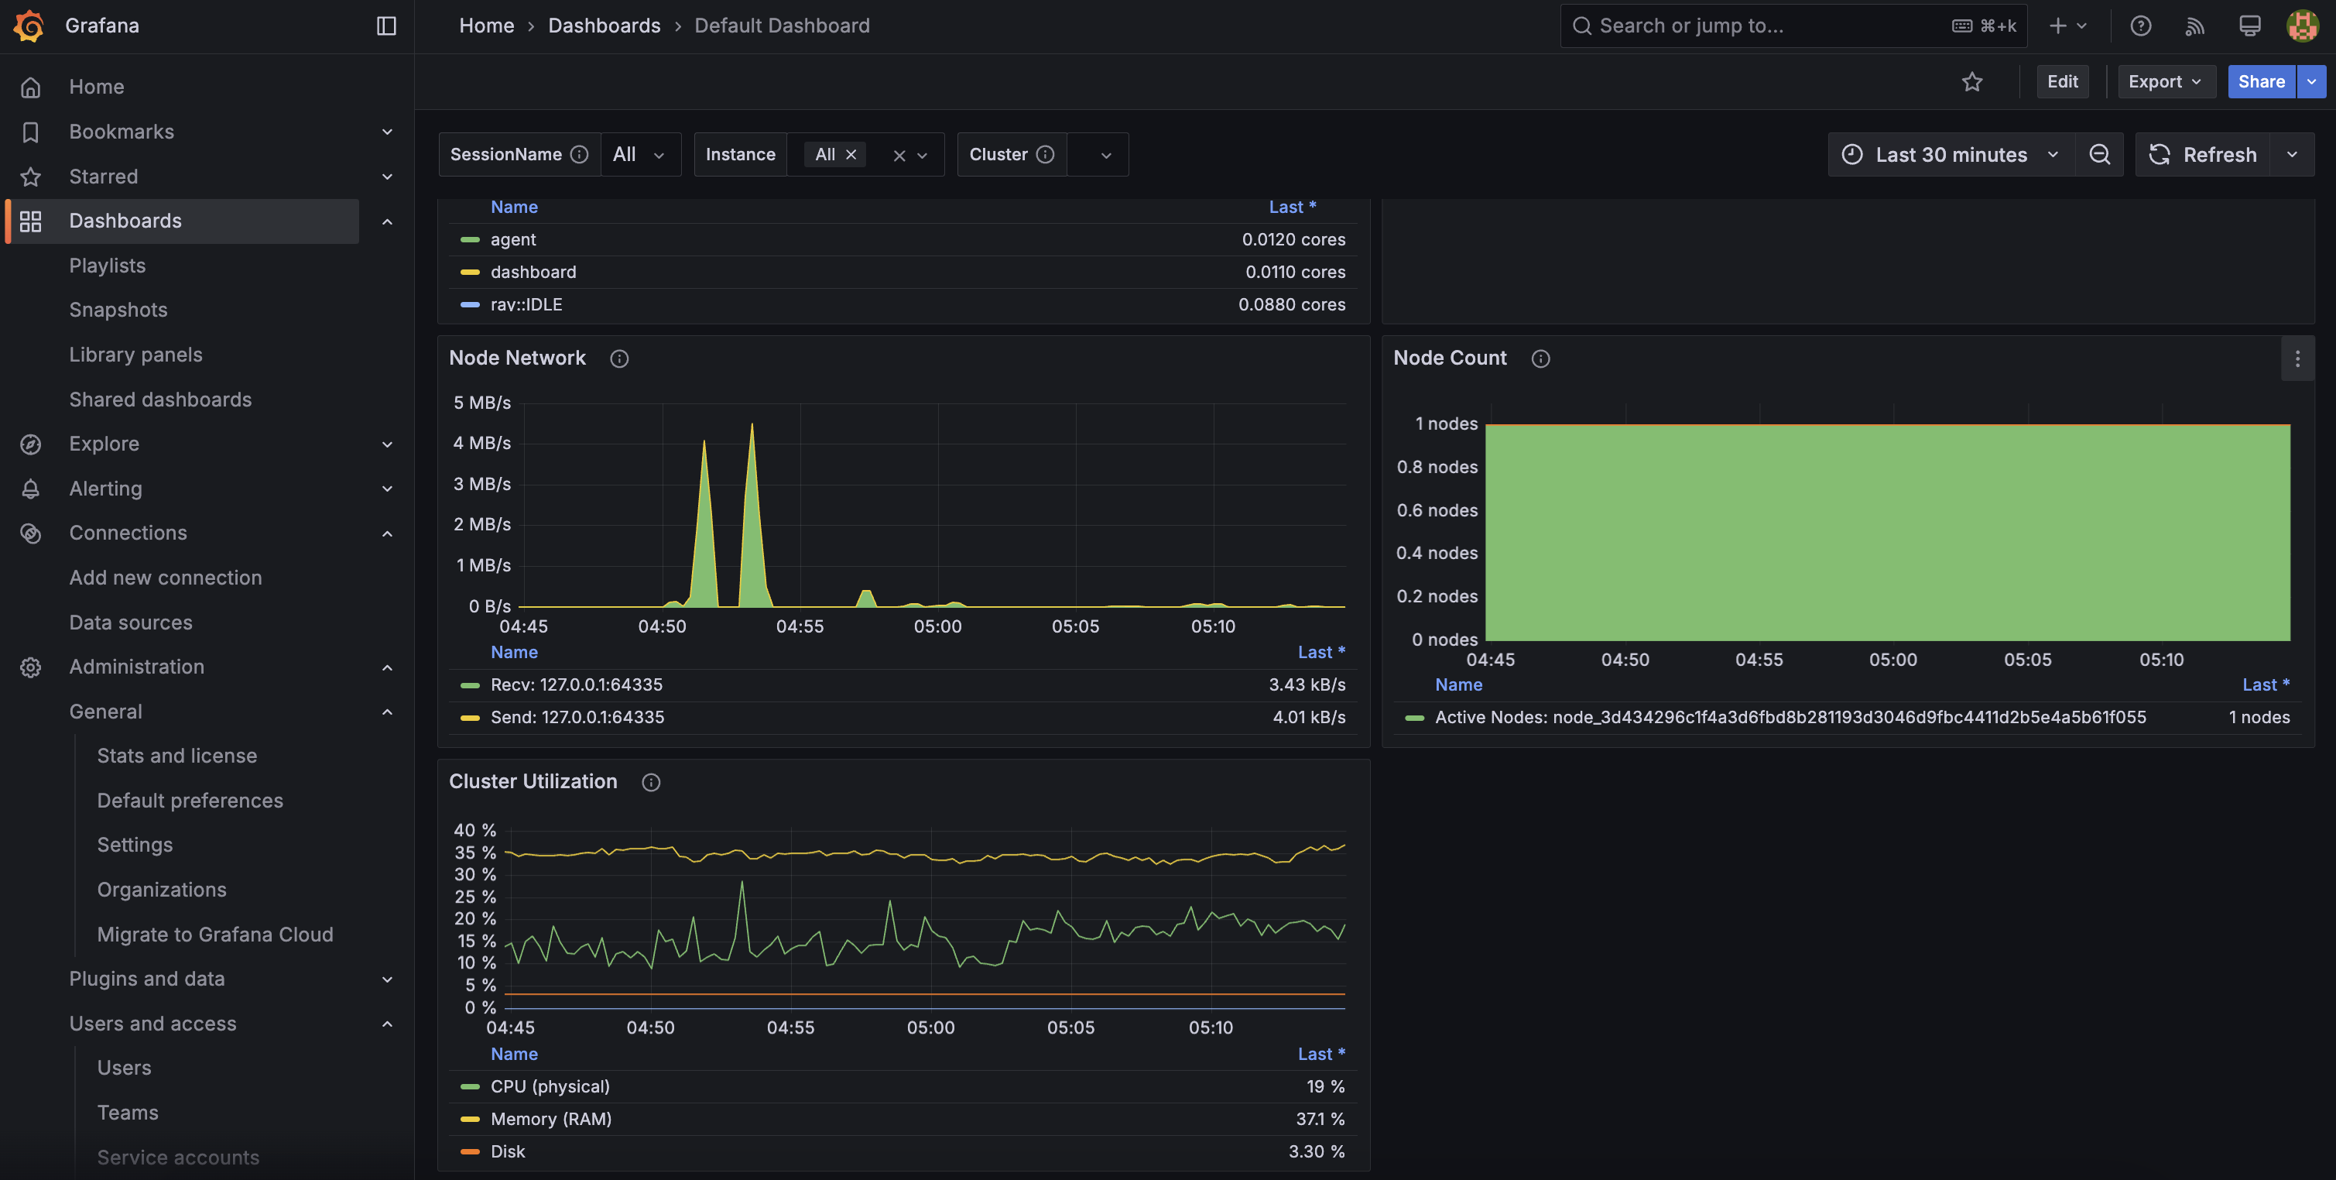Open the Share options dropdown arrow

tap(2310, 81)
